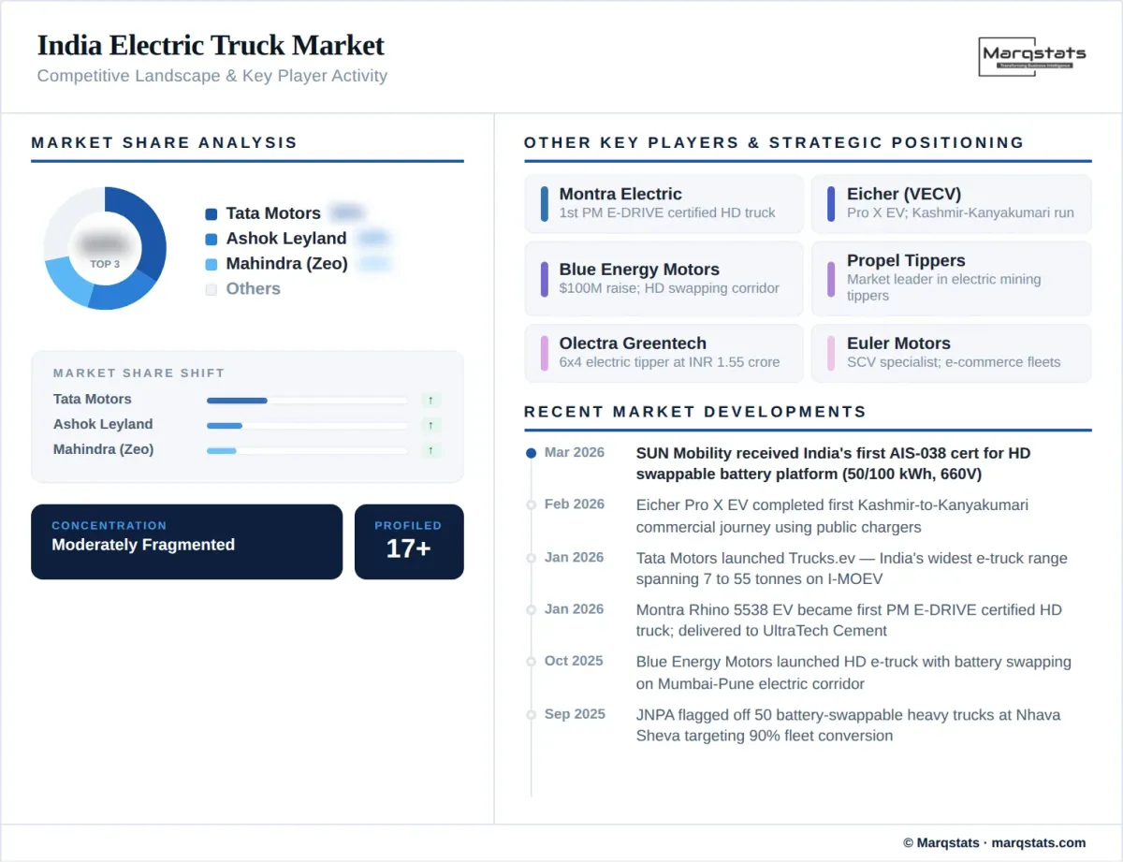
Task: Click Ashok Leyland up-arrow indicator
Action: [x=430, y=426]
